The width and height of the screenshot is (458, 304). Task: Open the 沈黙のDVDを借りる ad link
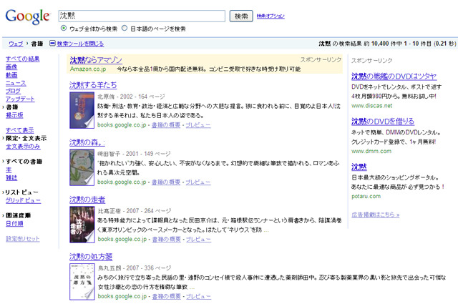(x=383, y=121)
